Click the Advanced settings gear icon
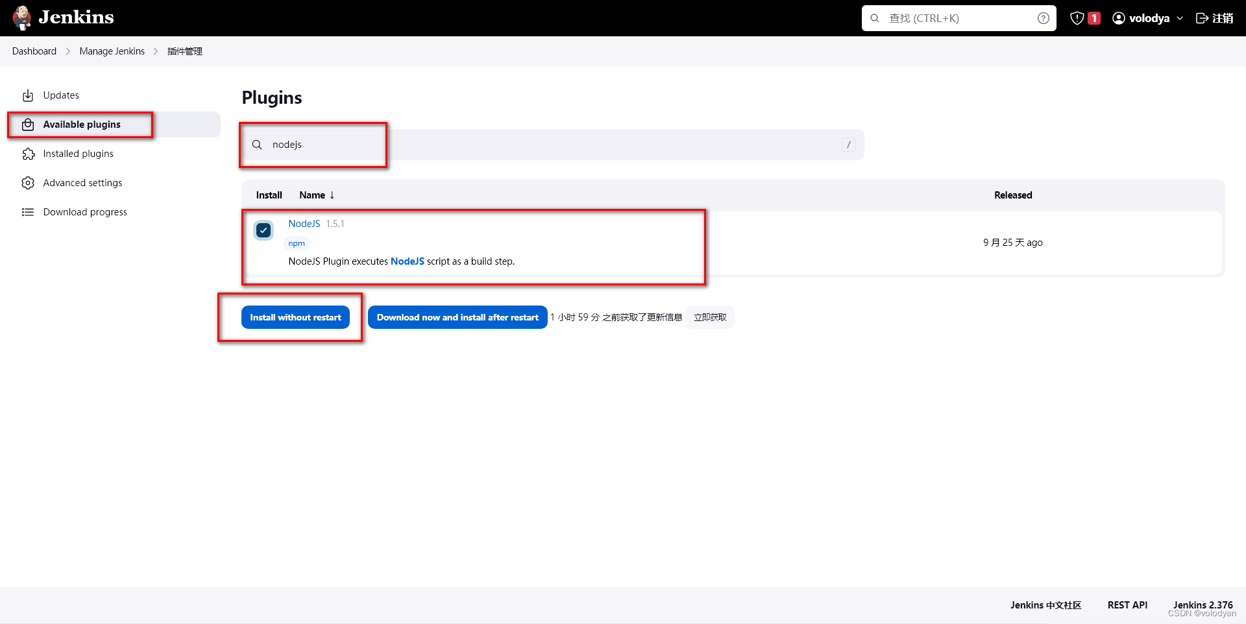This screenshot has height=624, width=1246. (28, 183)
